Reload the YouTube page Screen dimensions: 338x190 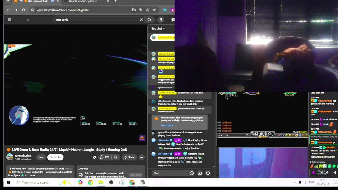pyautogui.click(x=24, y=10)
